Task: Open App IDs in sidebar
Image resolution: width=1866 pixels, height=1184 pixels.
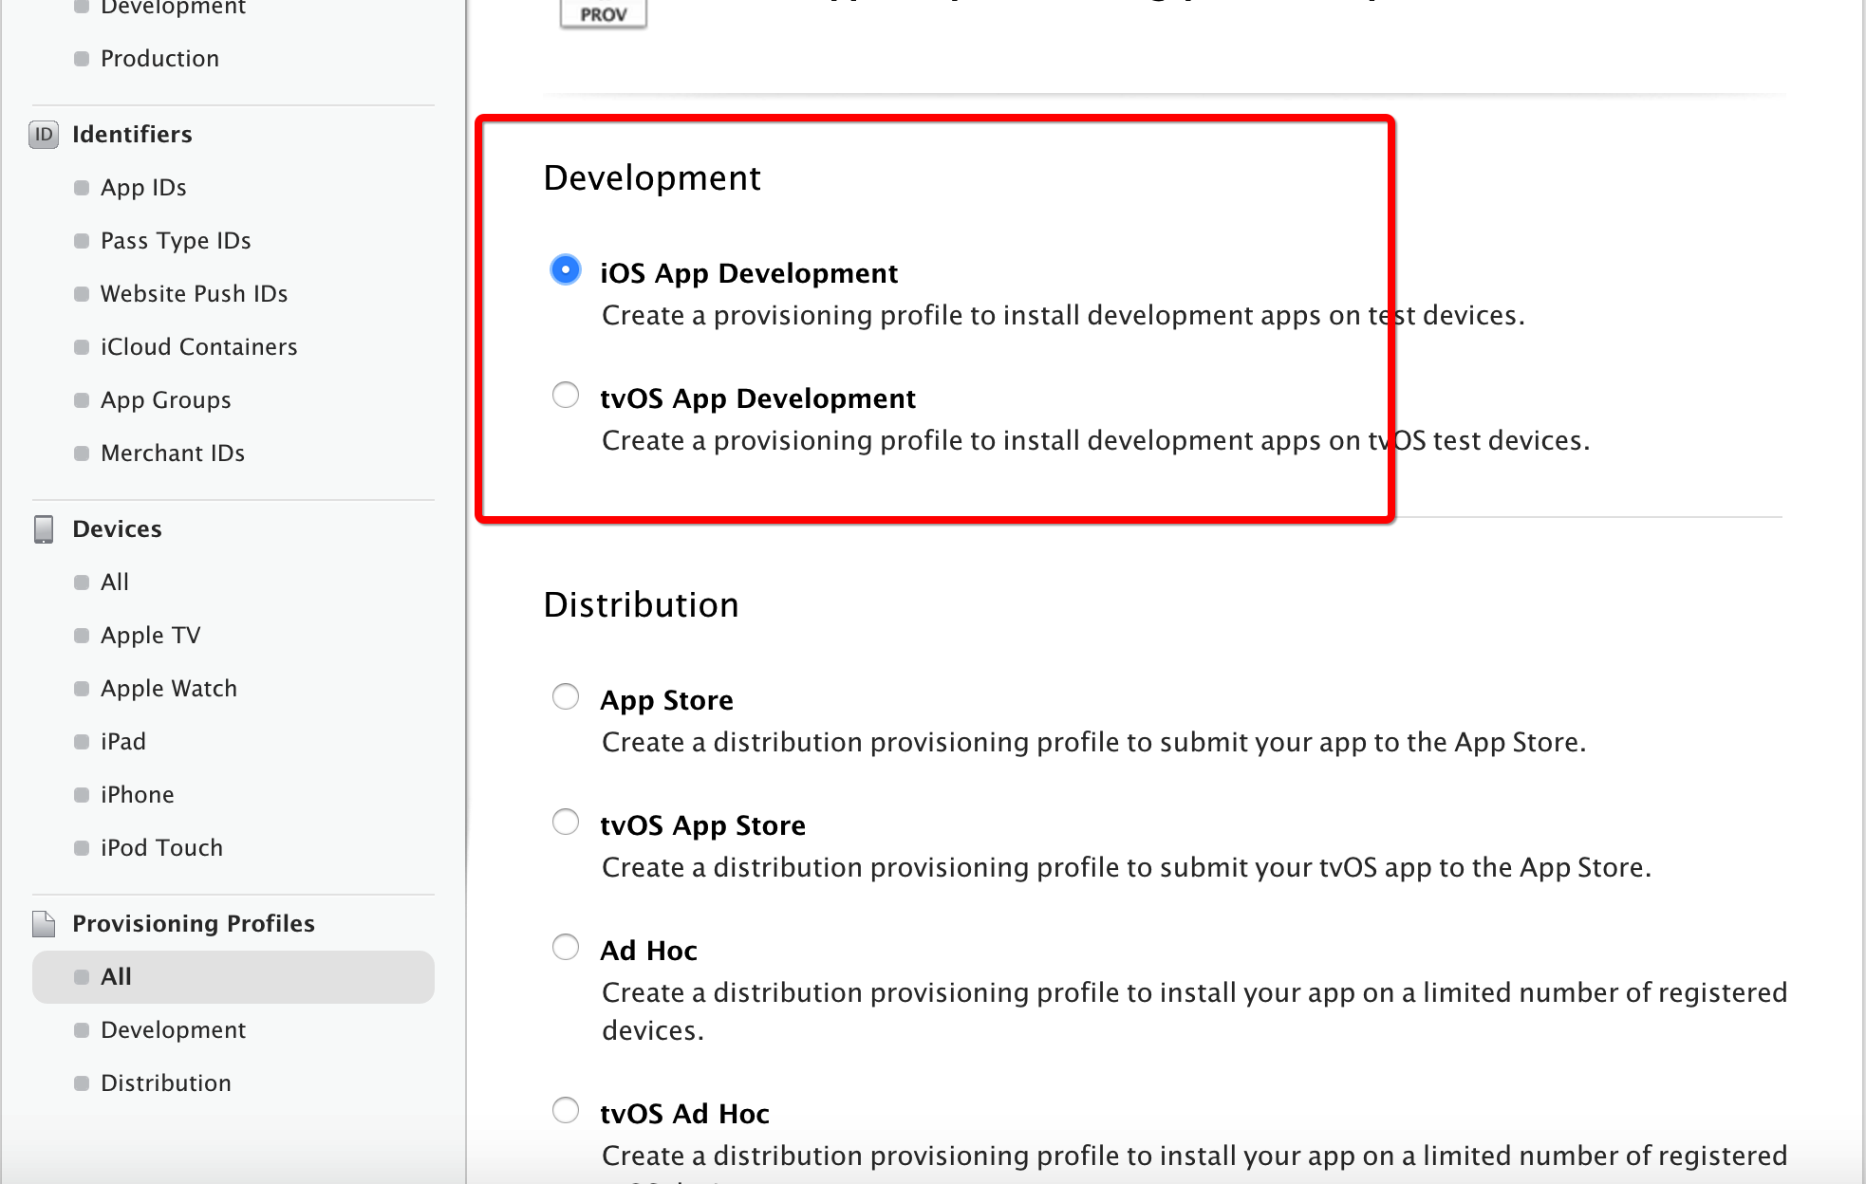Action: point(143,188)
